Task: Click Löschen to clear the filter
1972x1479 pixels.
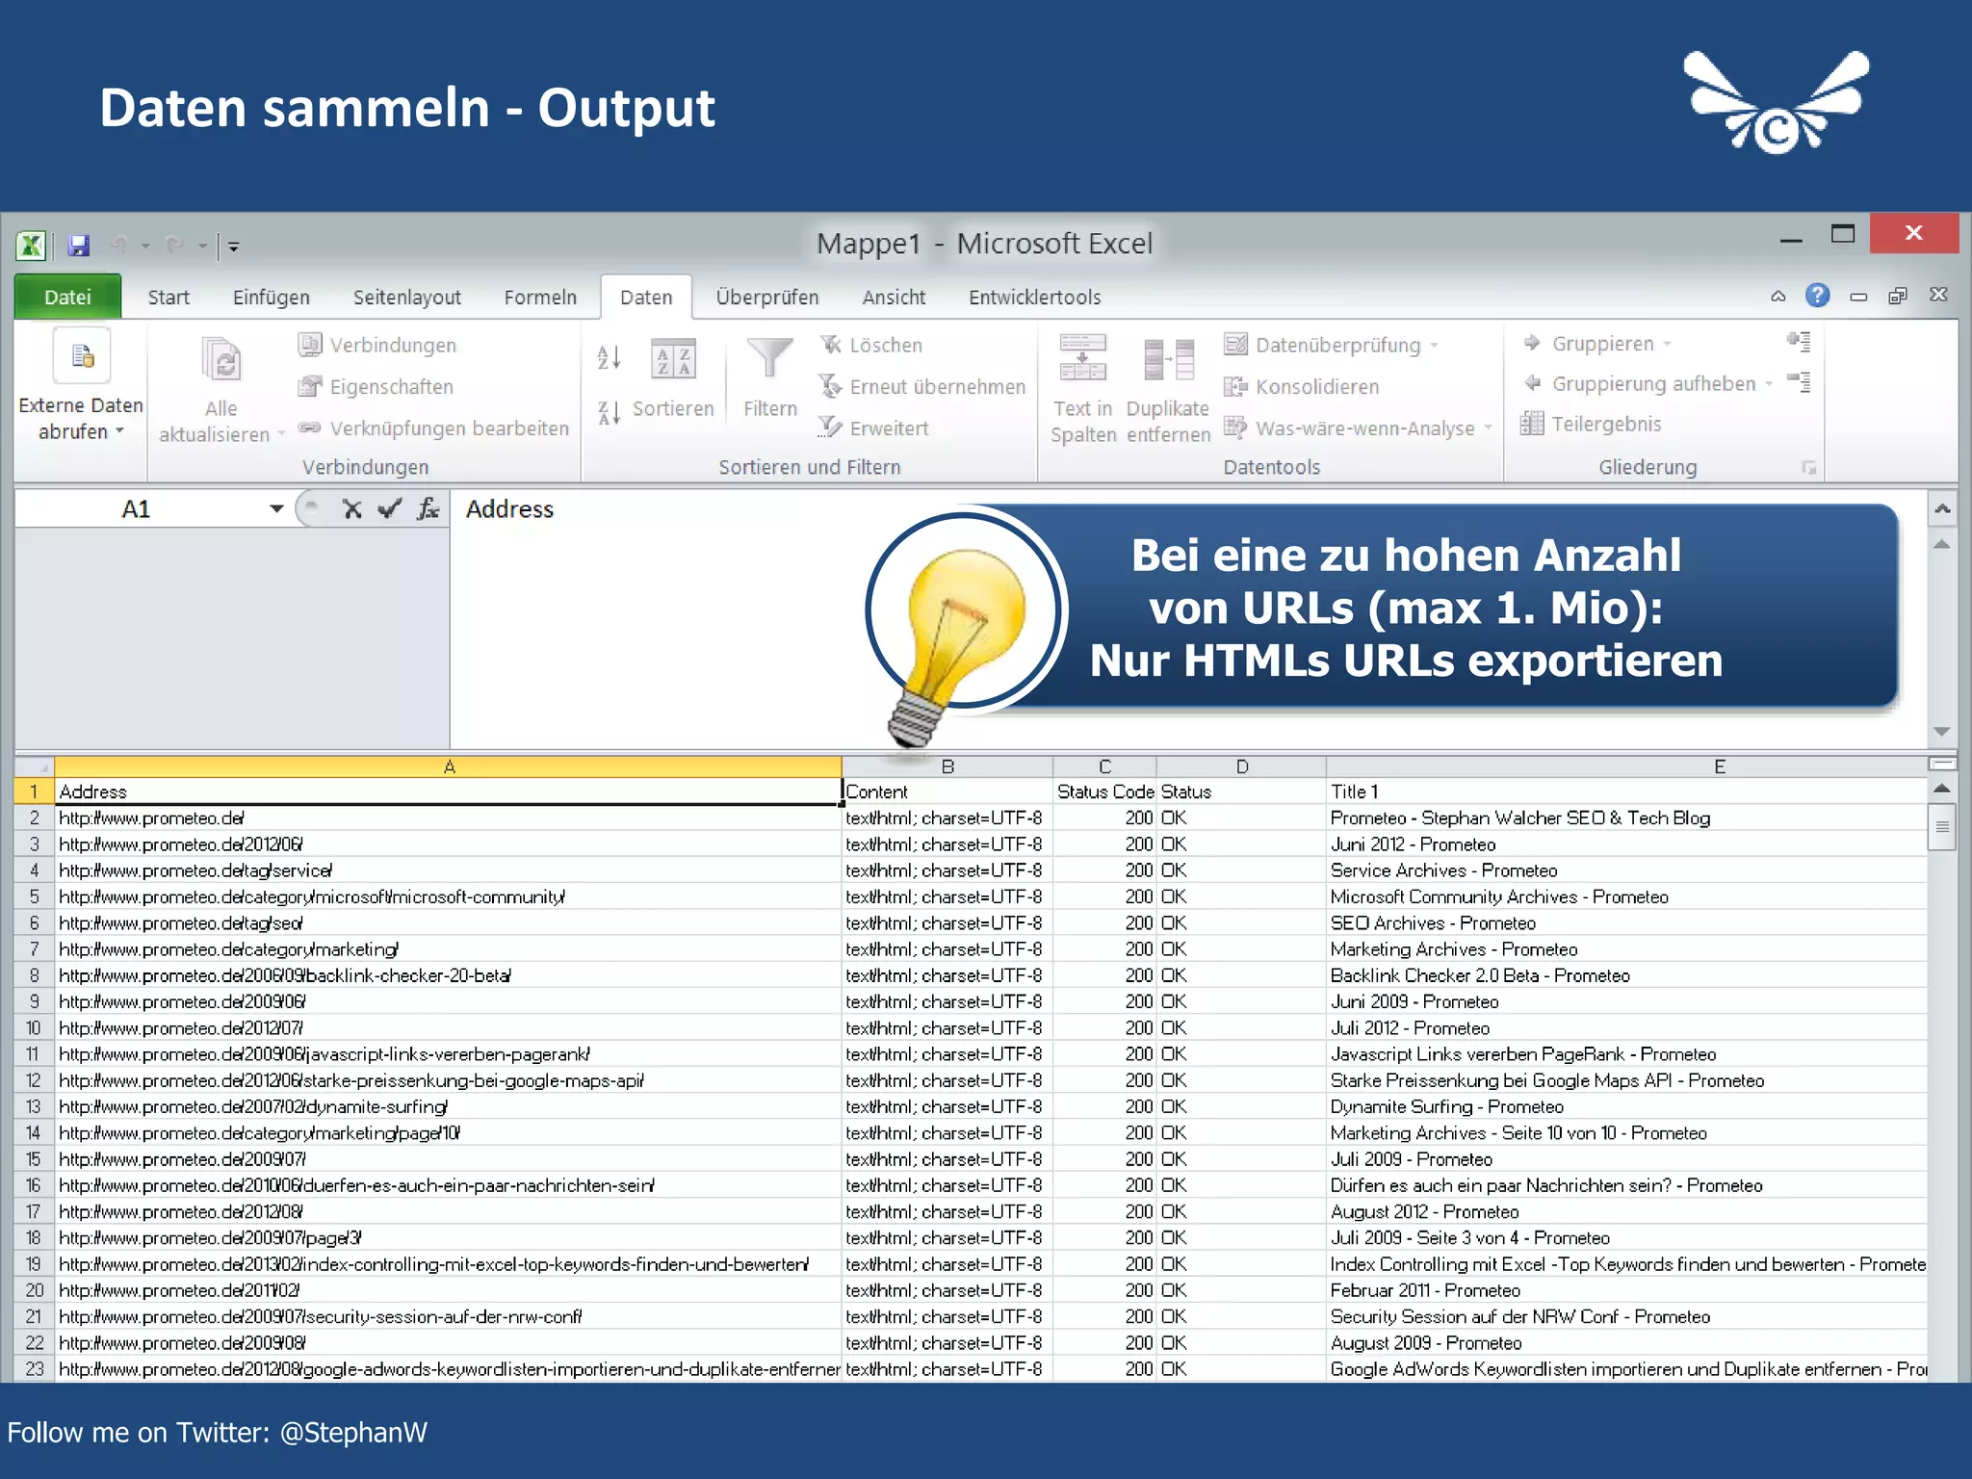Action: [870, 345]
